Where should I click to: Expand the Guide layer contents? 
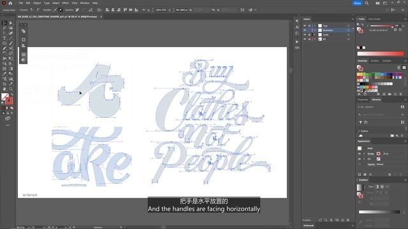tap(315, 34)
